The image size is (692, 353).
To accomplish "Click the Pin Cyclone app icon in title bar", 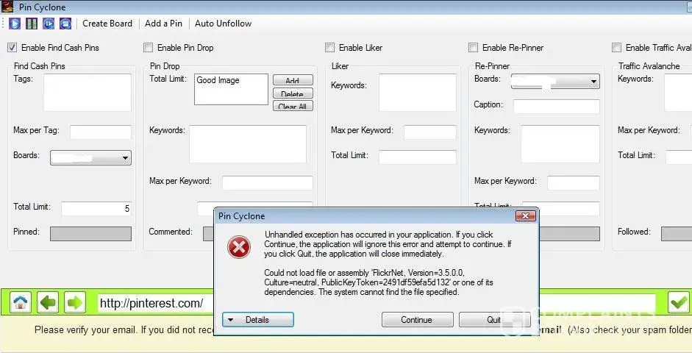I will 7,7.
